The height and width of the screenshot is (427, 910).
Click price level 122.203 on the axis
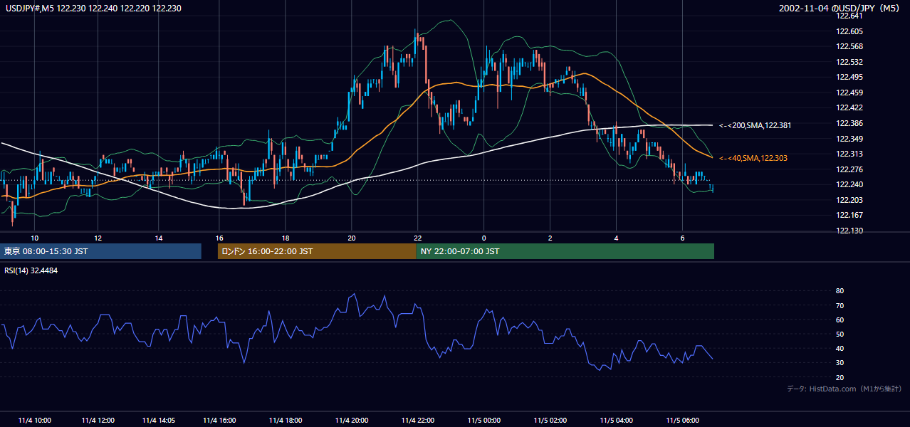point(850,200)
